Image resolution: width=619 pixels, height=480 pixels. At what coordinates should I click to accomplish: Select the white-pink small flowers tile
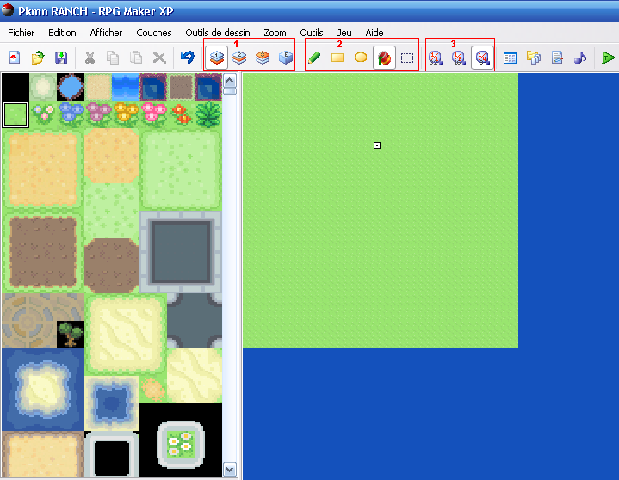[x=43, y=114]
